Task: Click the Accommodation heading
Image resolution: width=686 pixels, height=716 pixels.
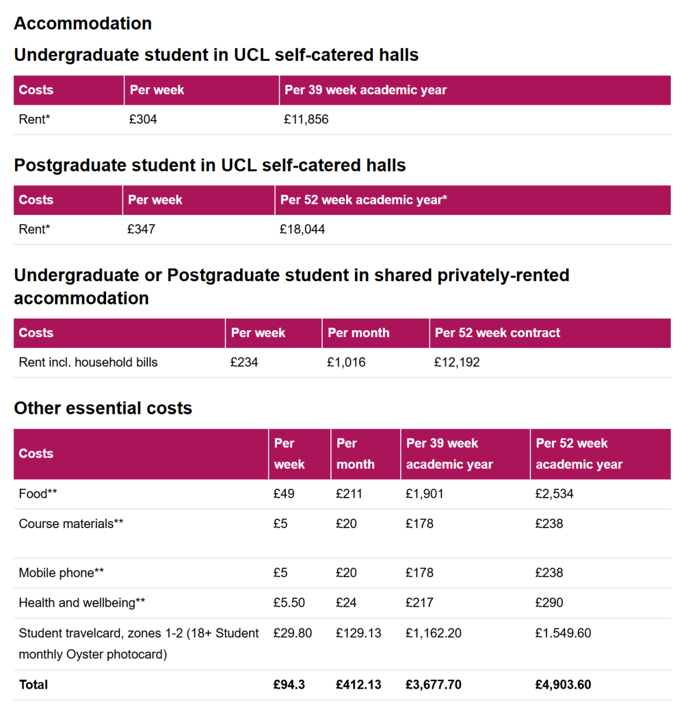Action: click(x=83, y=23)
